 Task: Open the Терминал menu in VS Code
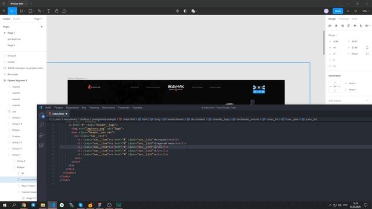click(124, 107)
